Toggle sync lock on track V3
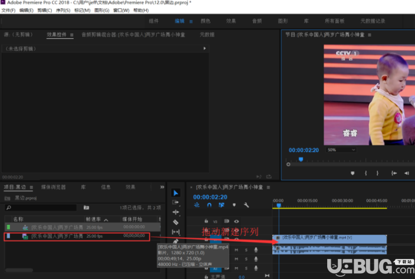The image size is (415, 279). pos(226,221)
